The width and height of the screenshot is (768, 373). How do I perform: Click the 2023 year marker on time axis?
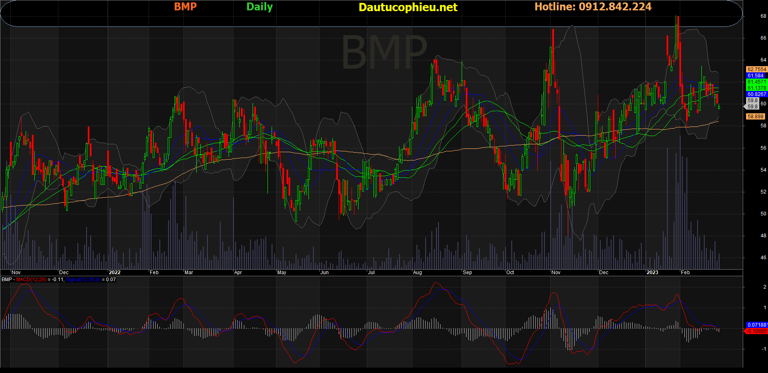click(652, 273)
